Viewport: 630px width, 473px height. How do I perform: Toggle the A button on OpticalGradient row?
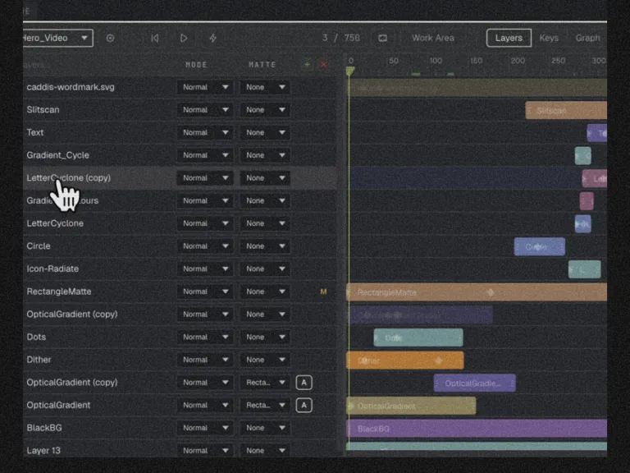point(304,405)
